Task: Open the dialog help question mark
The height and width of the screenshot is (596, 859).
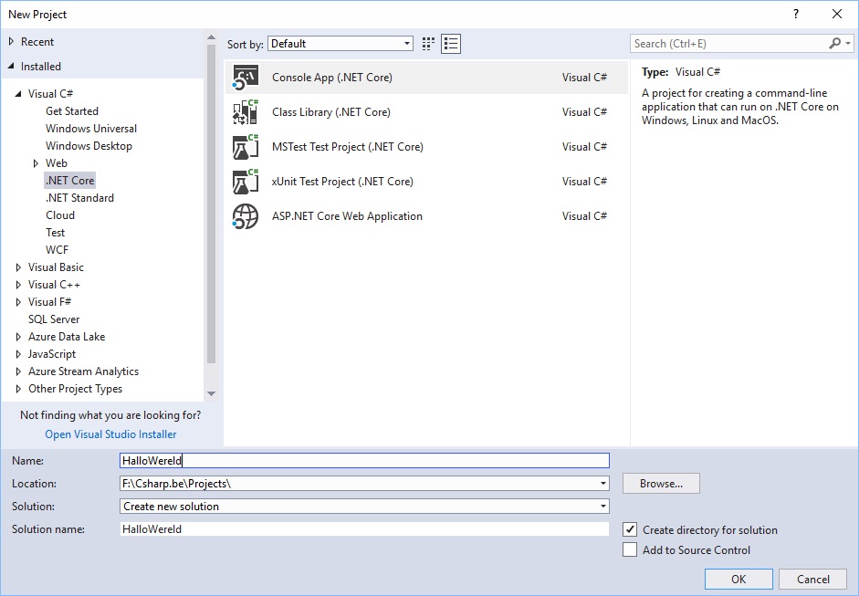Action: click(795, 15)
